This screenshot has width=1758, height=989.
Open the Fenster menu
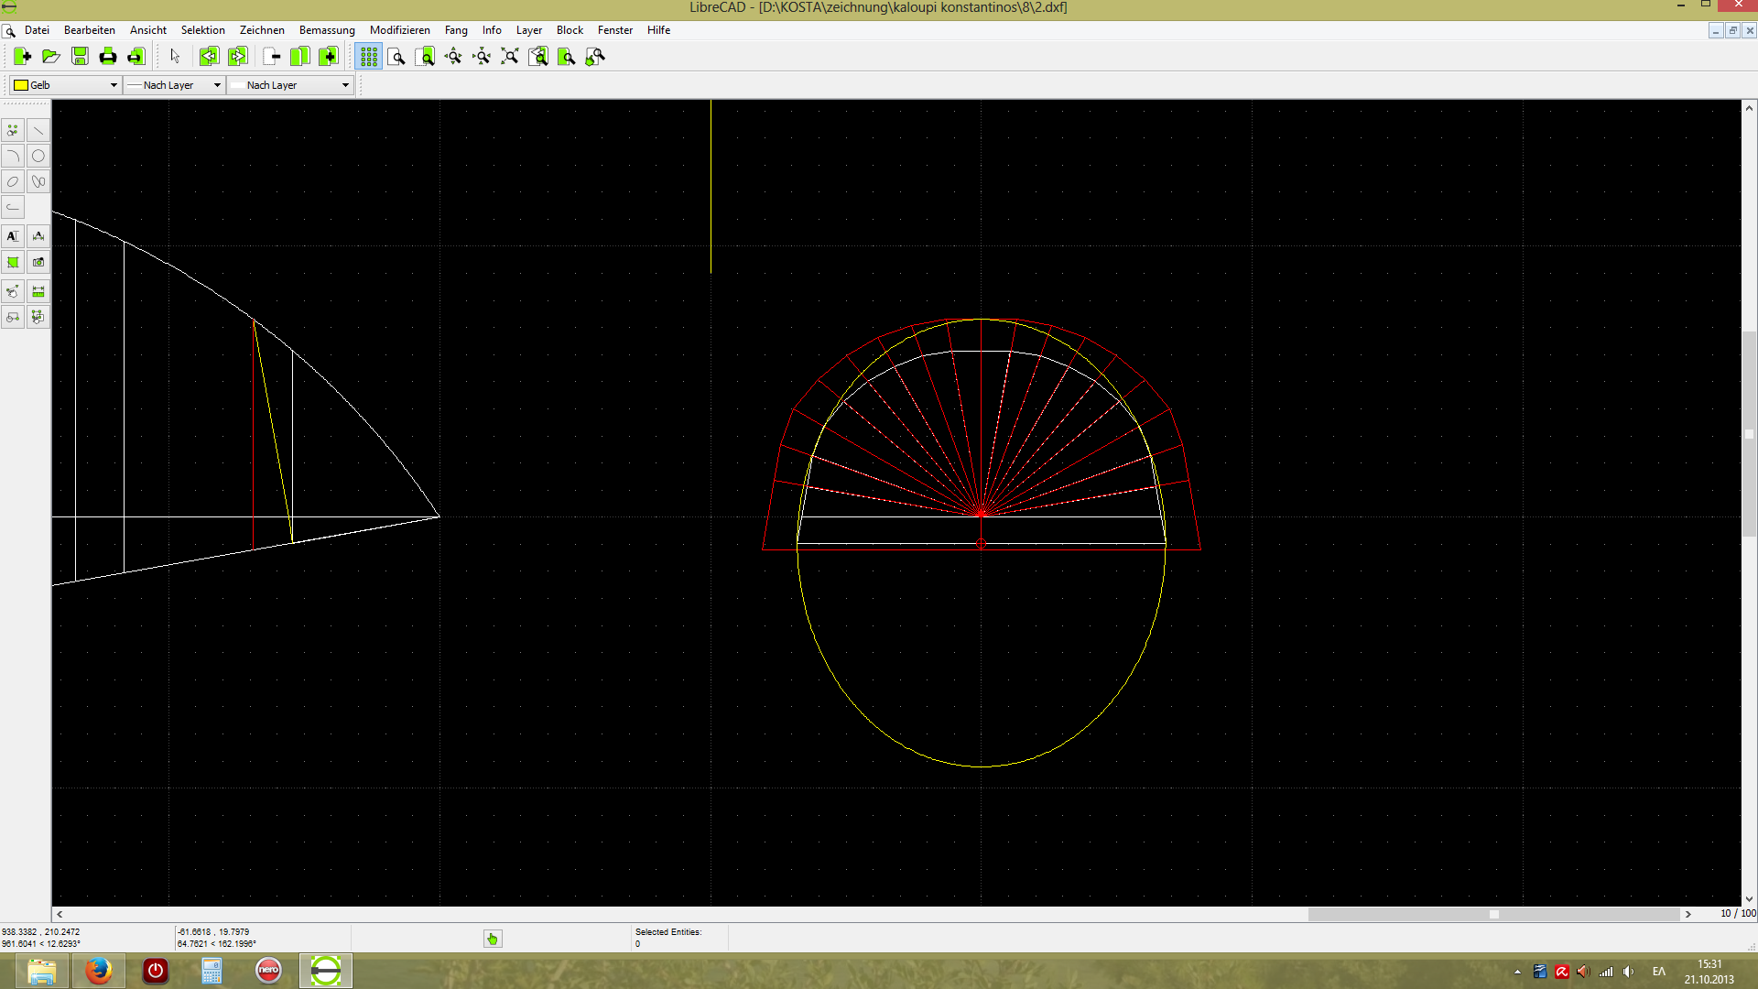pyautogui.click(x=615, y=30)
